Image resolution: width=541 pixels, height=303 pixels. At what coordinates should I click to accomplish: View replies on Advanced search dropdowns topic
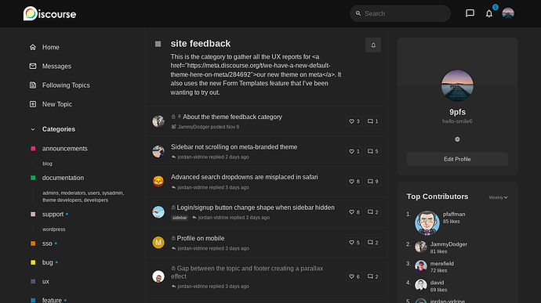coord(373,182)
